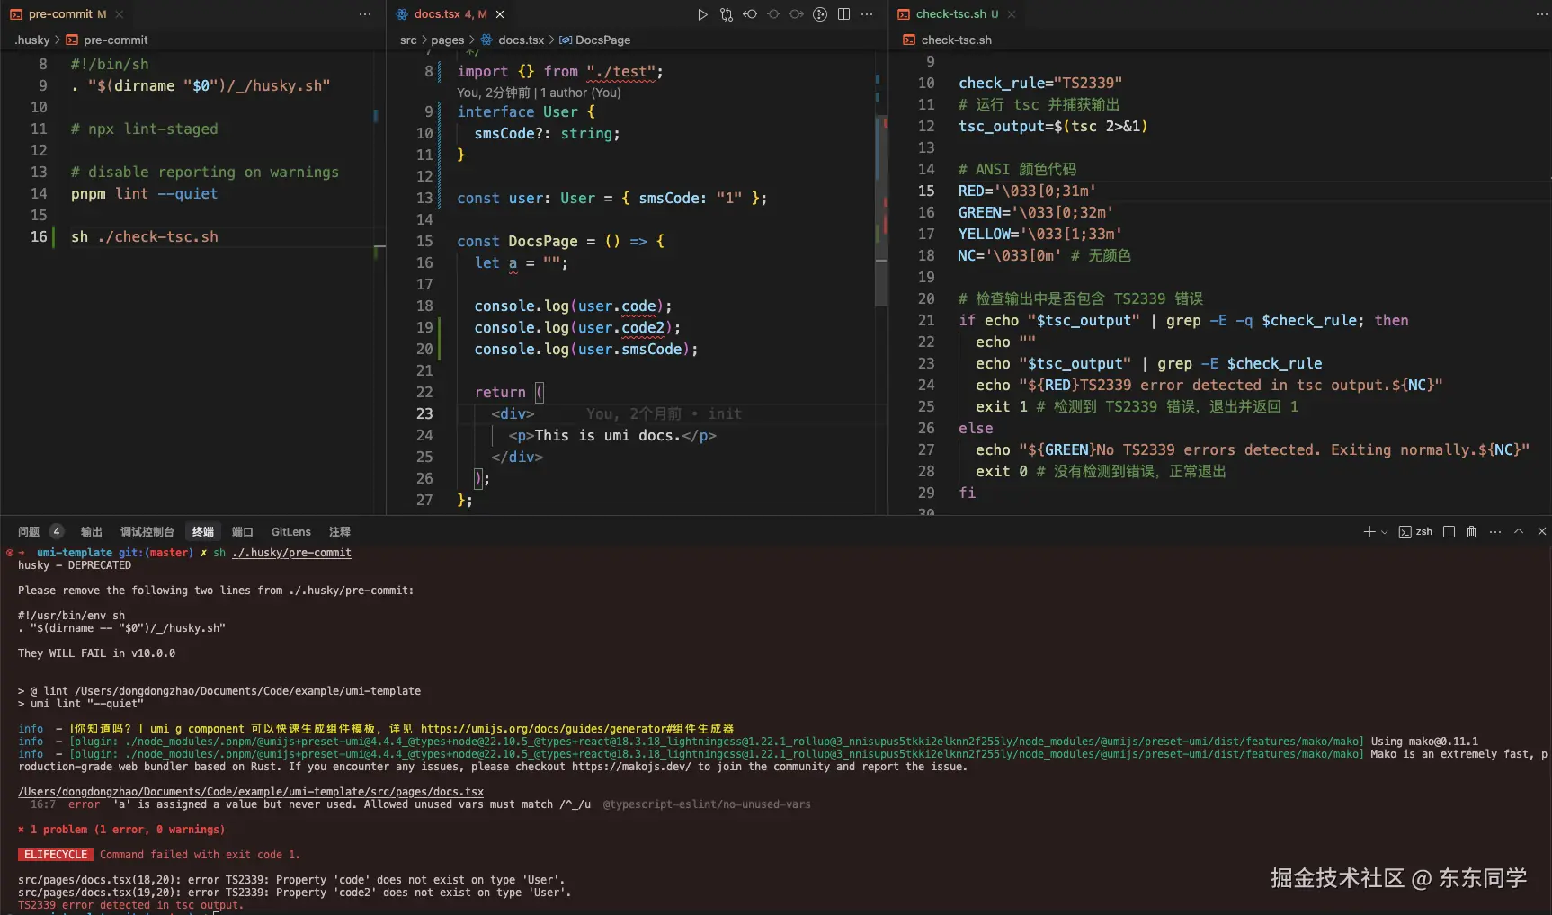Switch to the 问题 problems tab

point(29,531)
